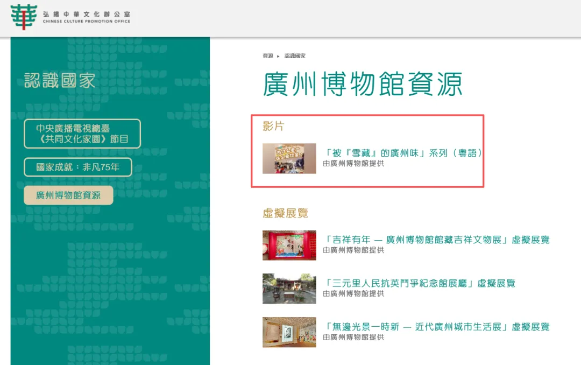
Task: Click the 廣州博物館資源 page title
Action: coord(363,84)
